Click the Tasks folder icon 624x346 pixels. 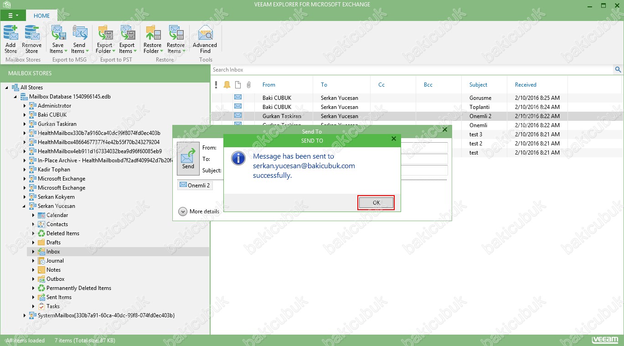tap(41, 306)
